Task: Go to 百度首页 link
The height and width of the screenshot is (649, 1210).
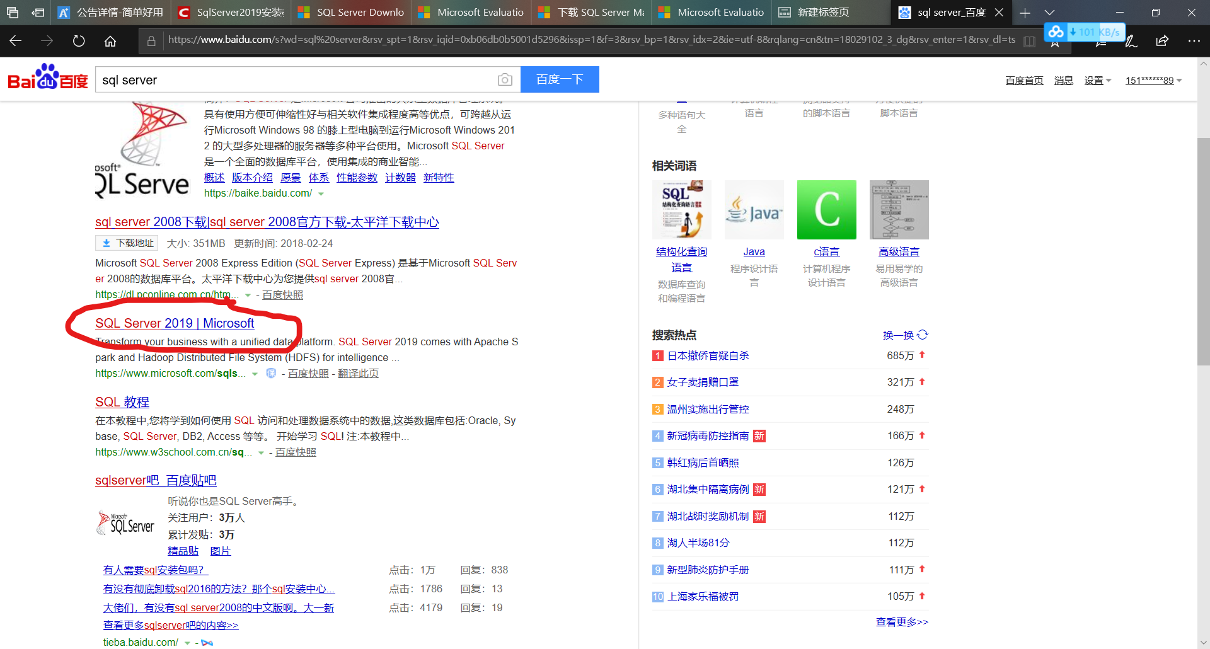Action: point(1024,80)
